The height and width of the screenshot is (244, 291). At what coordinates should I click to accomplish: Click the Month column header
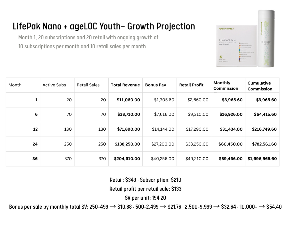(x=15, y=85)
